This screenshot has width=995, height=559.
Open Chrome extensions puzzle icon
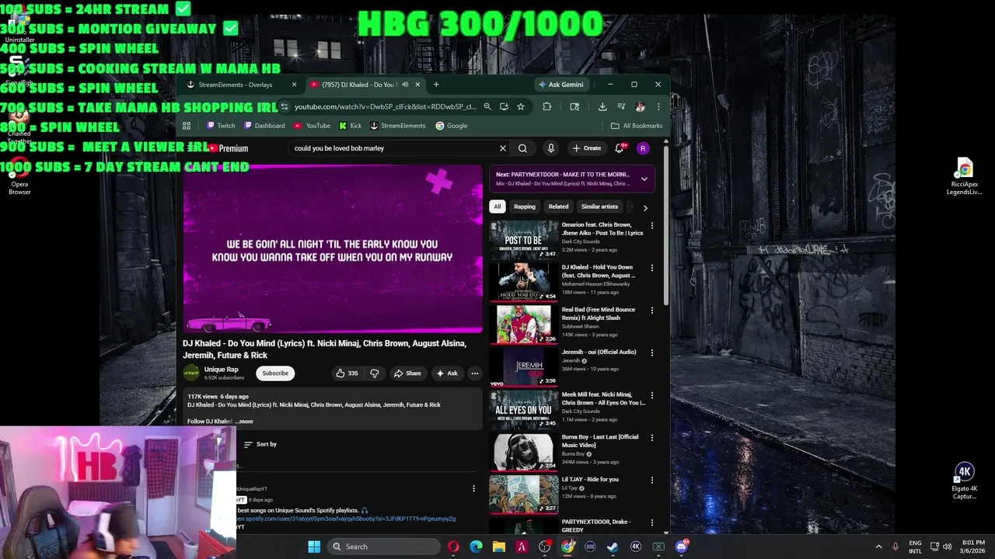click(x=546, y=106)
